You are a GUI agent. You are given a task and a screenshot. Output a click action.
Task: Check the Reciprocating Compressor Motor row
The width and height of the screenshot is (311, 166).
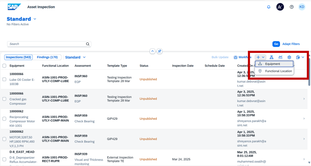pos(5,119)
